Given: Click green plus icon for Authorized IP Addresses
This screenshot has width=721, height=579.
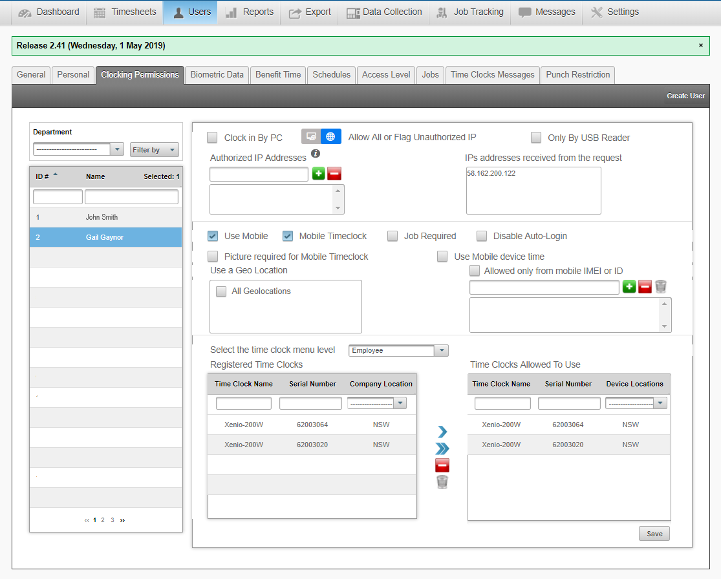Looking at the screenshot, I should [318, 174].
